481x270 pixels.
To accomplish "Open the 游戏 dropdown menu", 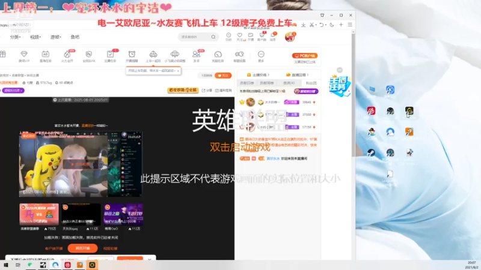I will point(55,37).
